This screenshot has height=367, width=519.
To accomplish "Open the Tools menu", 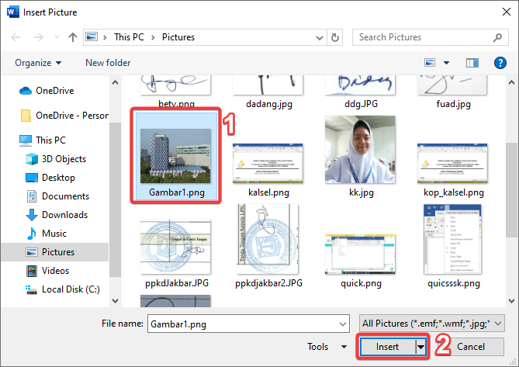I will pyautogui.click(x=327, y=347).
